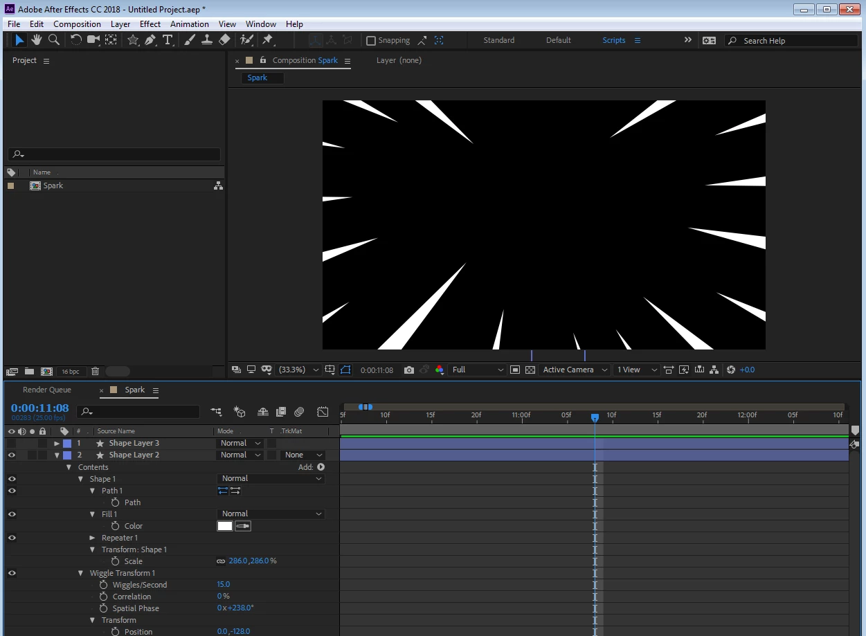Switch to the Render Queue tab
This screenshot has width=866, height=636.
[47, 390]
